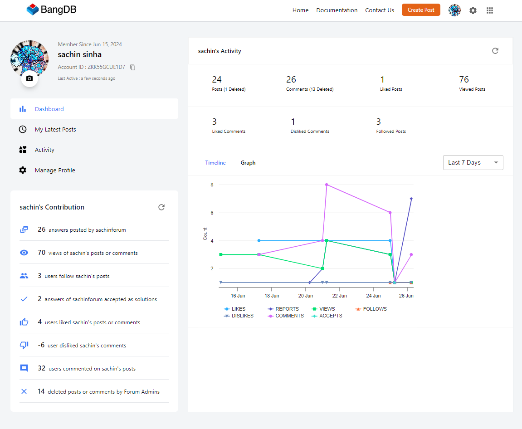Click the comment bubble icon
The height and width of the screenshot is (429, 522).
pyautogui.click(x=24, y=368)
